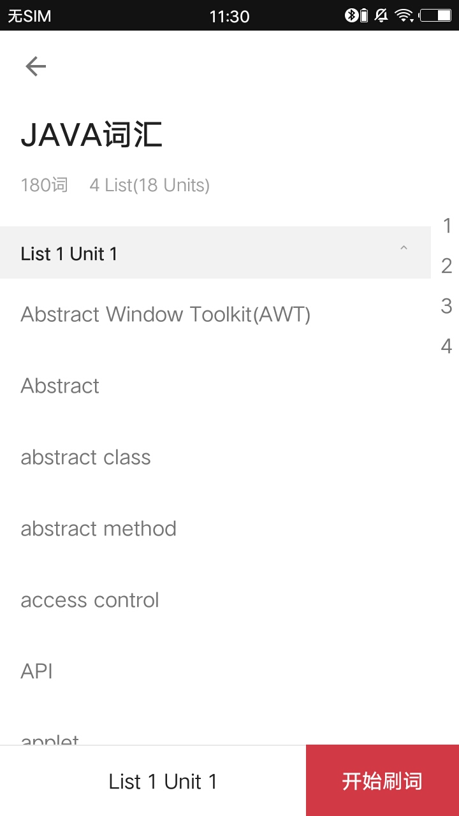Tap the partially visible applet entry

[x=50, y=739]
